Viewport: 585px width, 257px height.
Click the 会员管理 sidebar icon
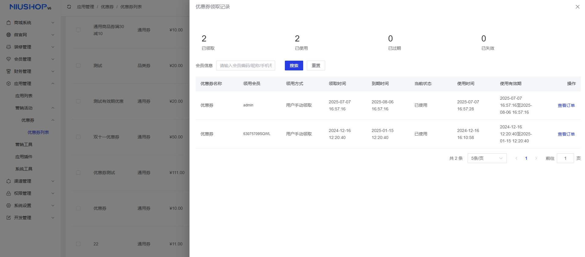[9, 59]
